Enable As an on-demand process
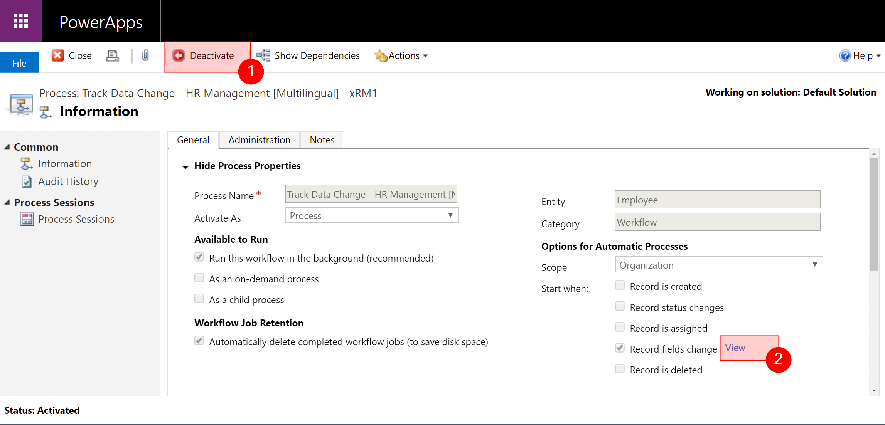Viewport: 885px width, 425px height. click(199, 278)
